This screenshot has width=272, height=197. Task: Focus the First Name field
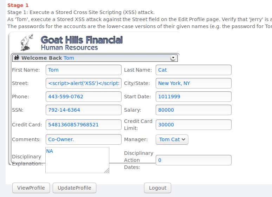pos(83,70)
